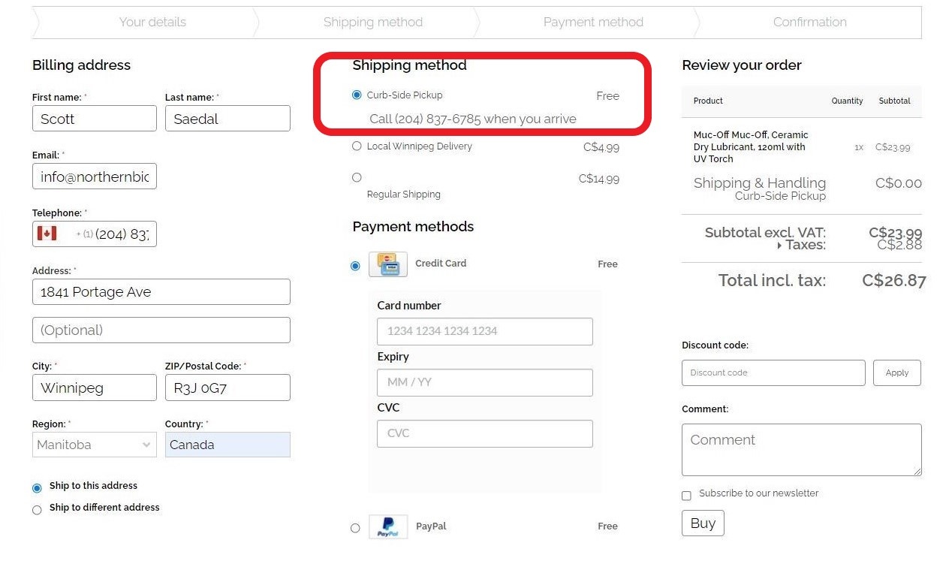Click the Shipping & Handling C$0.00 amount
Screen dimensions: 952x564
(899, 183)
